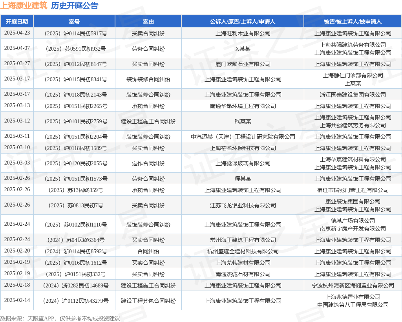Screen dimensions: 402x322
Task: Click defendant 宁波杭州湾新区海阁置业有限公司
Action: click(353, 285)
